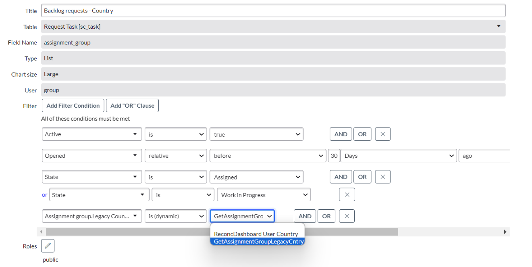This screenshot has width=532, height=267.
Task: Click Add Filter Condition button
Action: [x=73, y=106]
